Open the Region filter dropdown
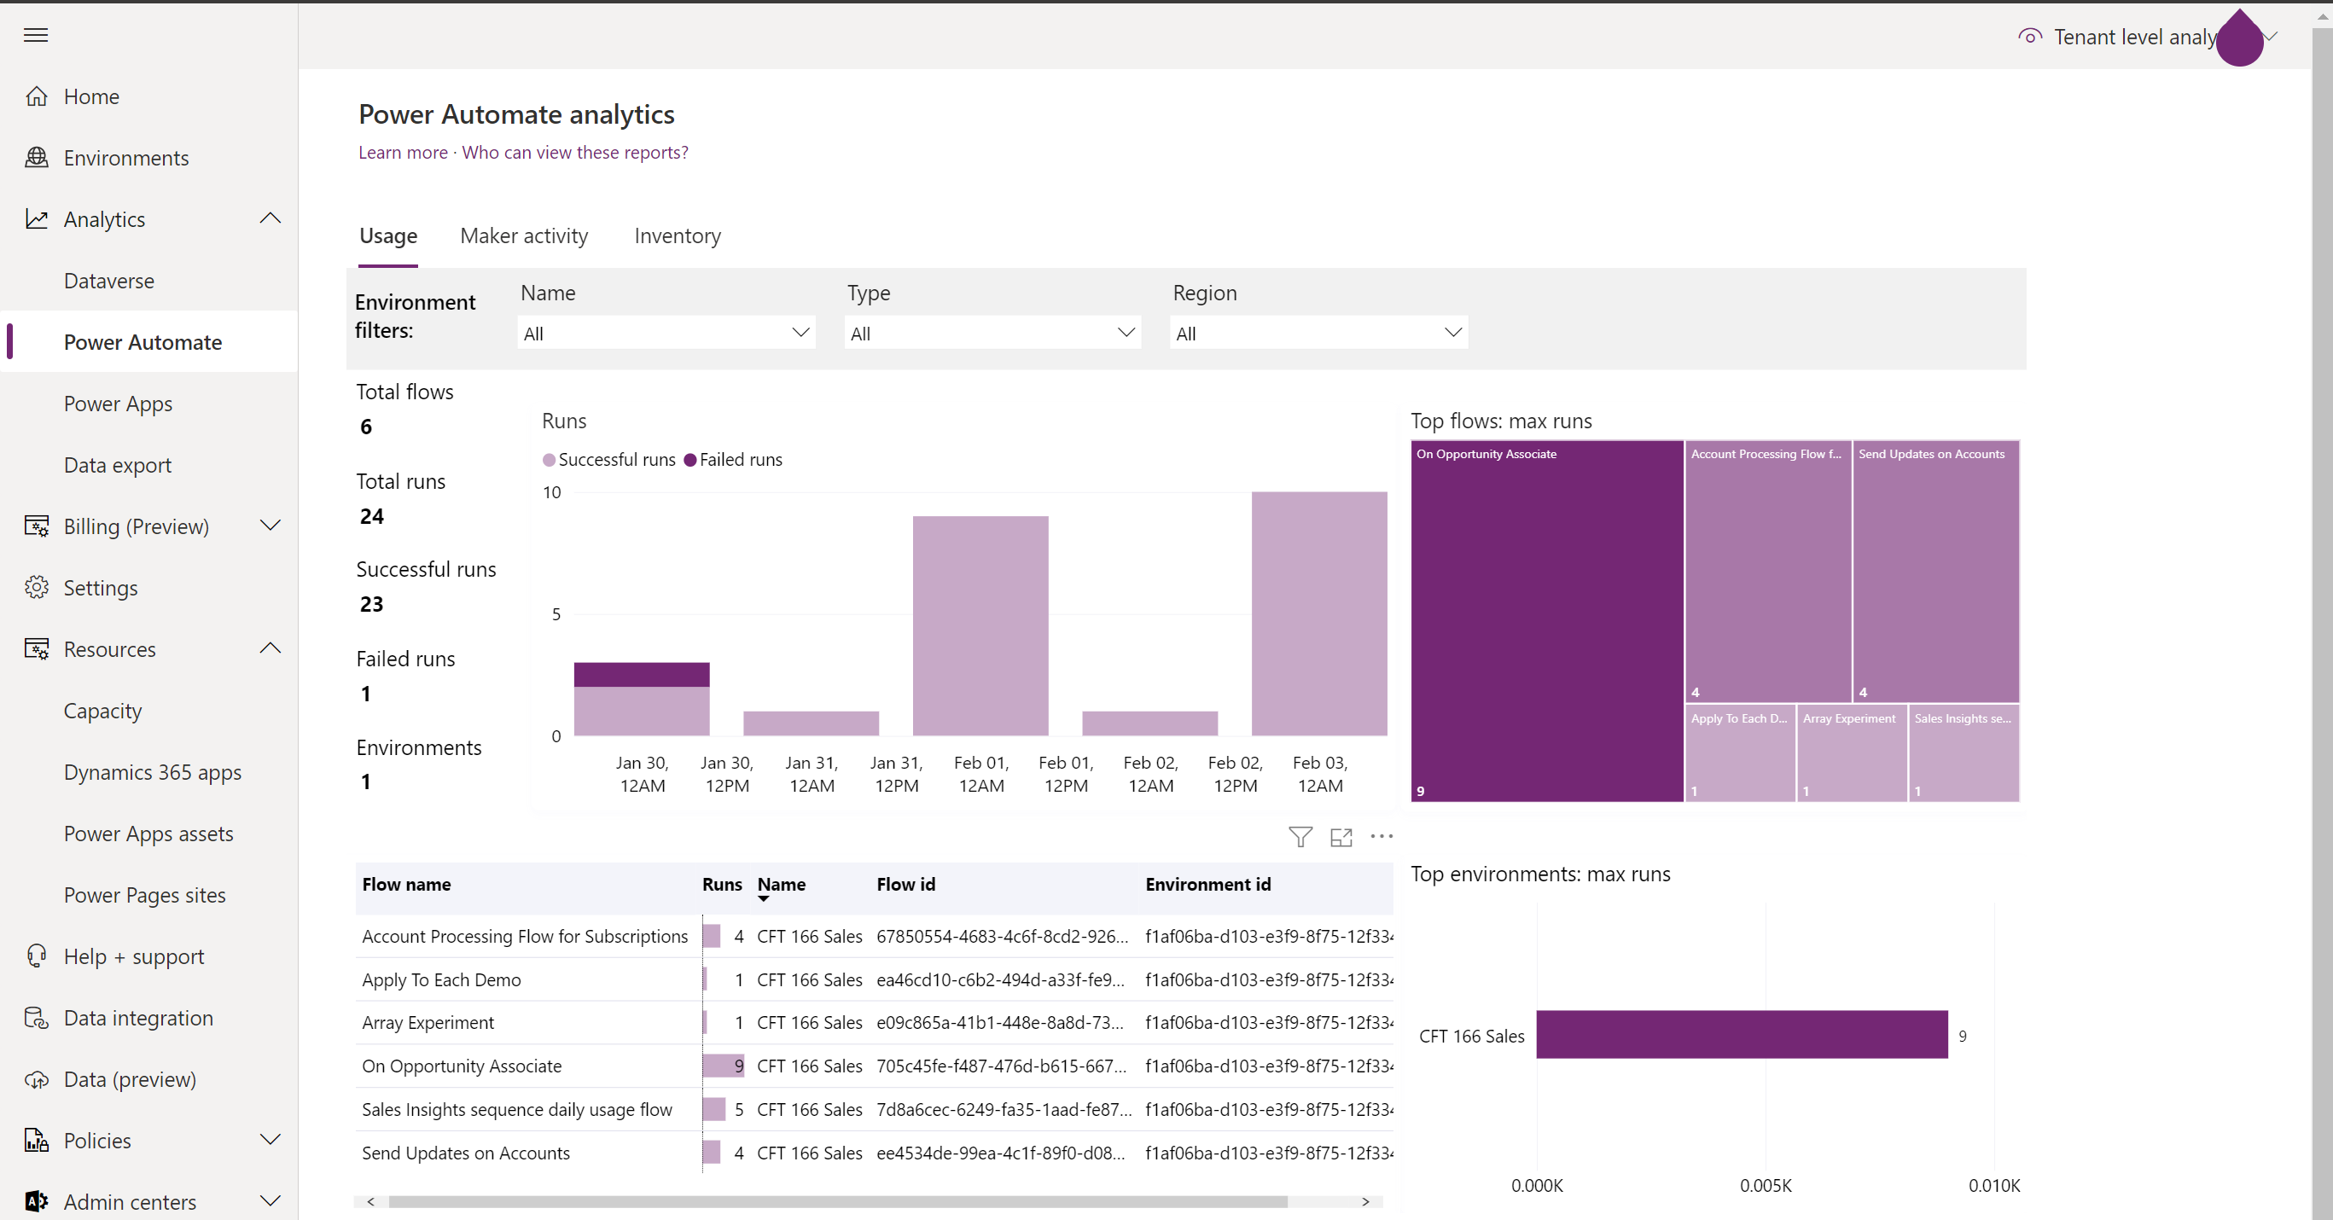Viewport: 2333px width, 1220px height. pos(1318,333)
